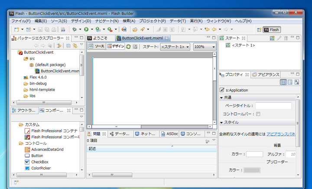Open Components panel view menu triangle

click(81, 117)
